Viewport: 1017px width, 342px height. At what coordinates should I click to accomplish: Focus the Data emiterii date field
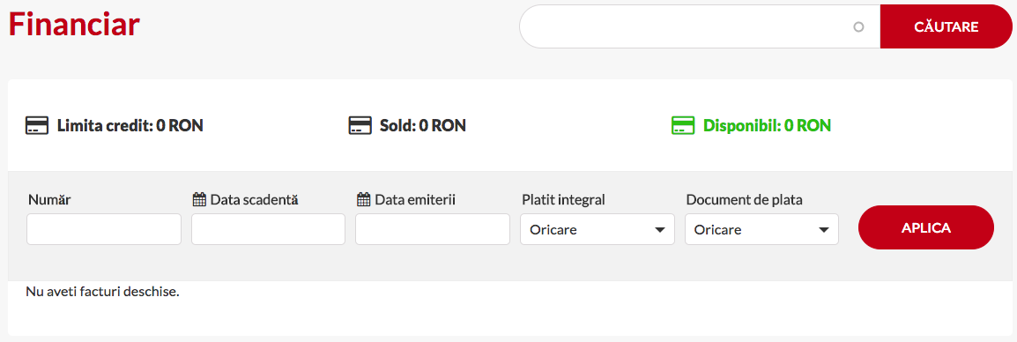[x=433, y=229]
